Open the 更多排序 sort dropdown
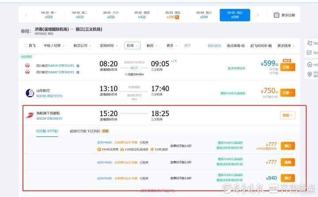The width and height of the screenshot is (318, 197). pos(286,45)
